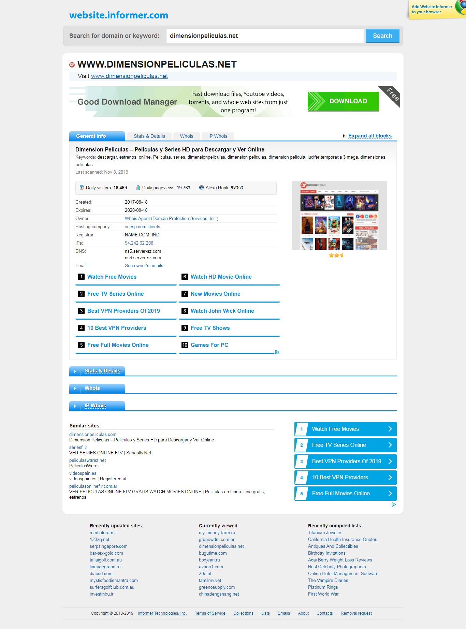
Task: Open currently viewed tamilmv.vet
Action: 210,581
